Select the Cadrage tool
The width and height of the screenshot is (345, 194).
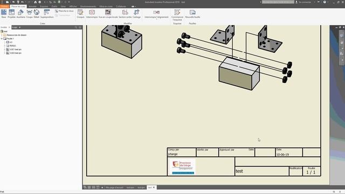coord(136,13)
